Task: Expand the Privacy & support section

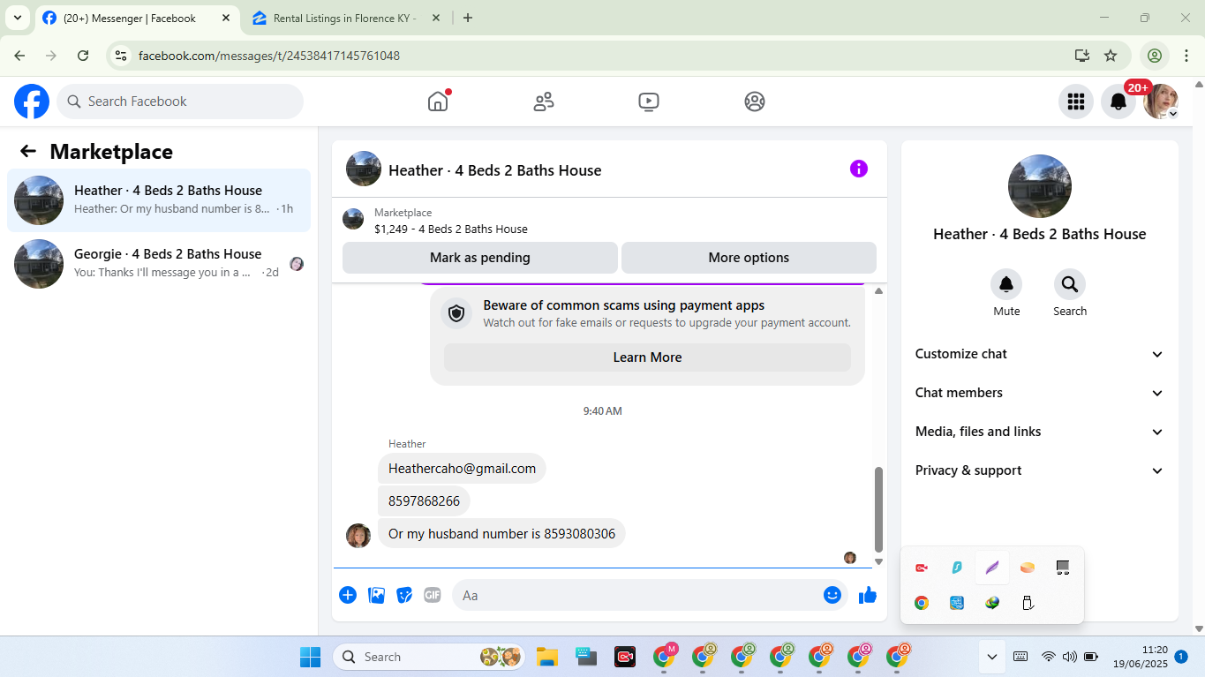Action: coord(1040,470)
